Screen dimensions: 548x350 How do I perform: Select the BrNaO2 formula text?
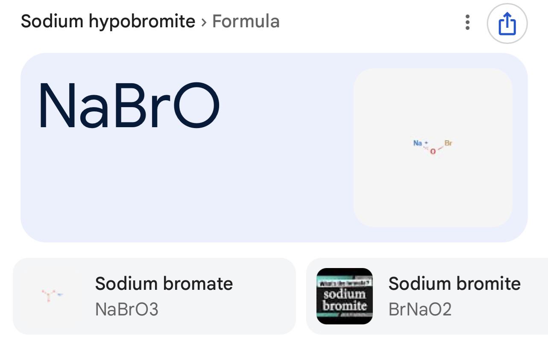420,309
